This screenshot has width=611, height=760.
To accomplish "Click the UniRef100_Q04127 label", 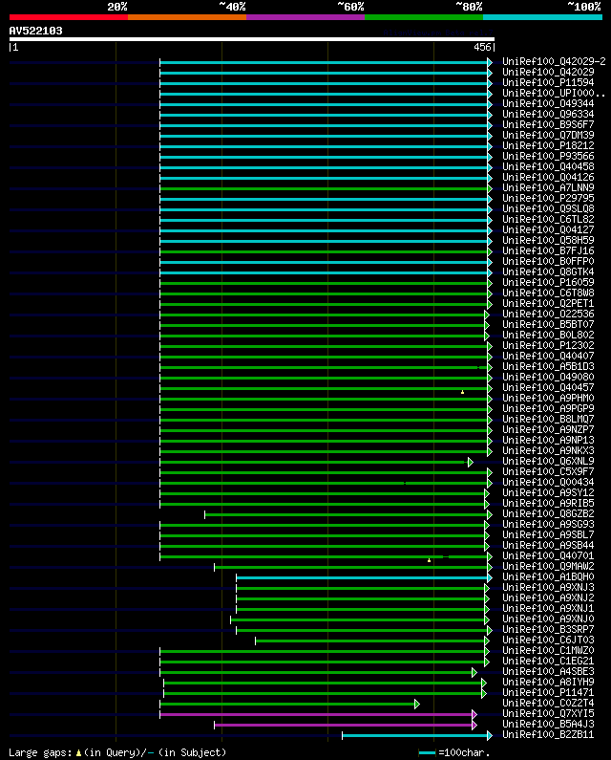I will [x=548, y=230].
